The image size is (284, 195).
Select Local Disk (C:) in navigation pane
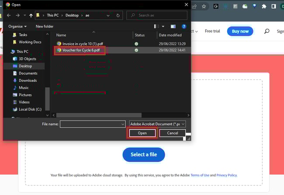click(30, 109)
